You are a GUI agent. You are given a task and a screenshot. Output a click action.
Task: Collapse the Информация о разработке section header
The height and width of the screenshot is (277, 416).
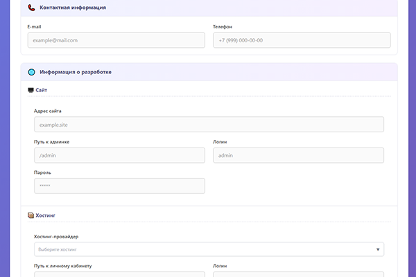click(208, 72)
